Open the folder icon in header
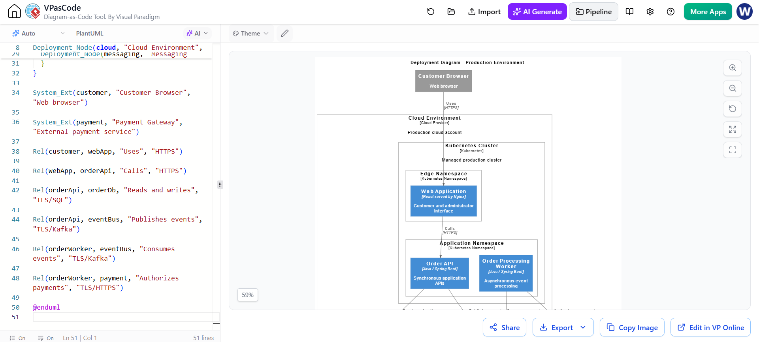 coord(451,12)
